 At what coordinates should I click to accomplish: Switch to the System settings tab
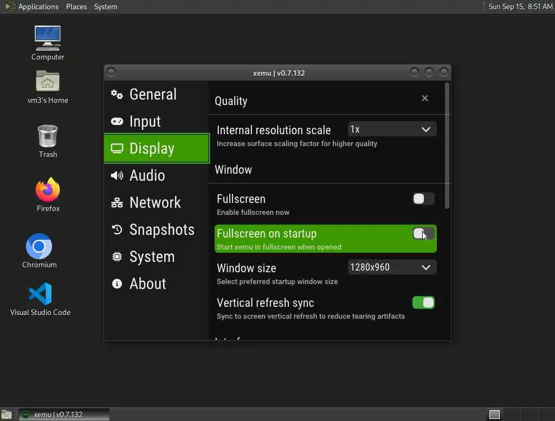[x=157, y=256]
